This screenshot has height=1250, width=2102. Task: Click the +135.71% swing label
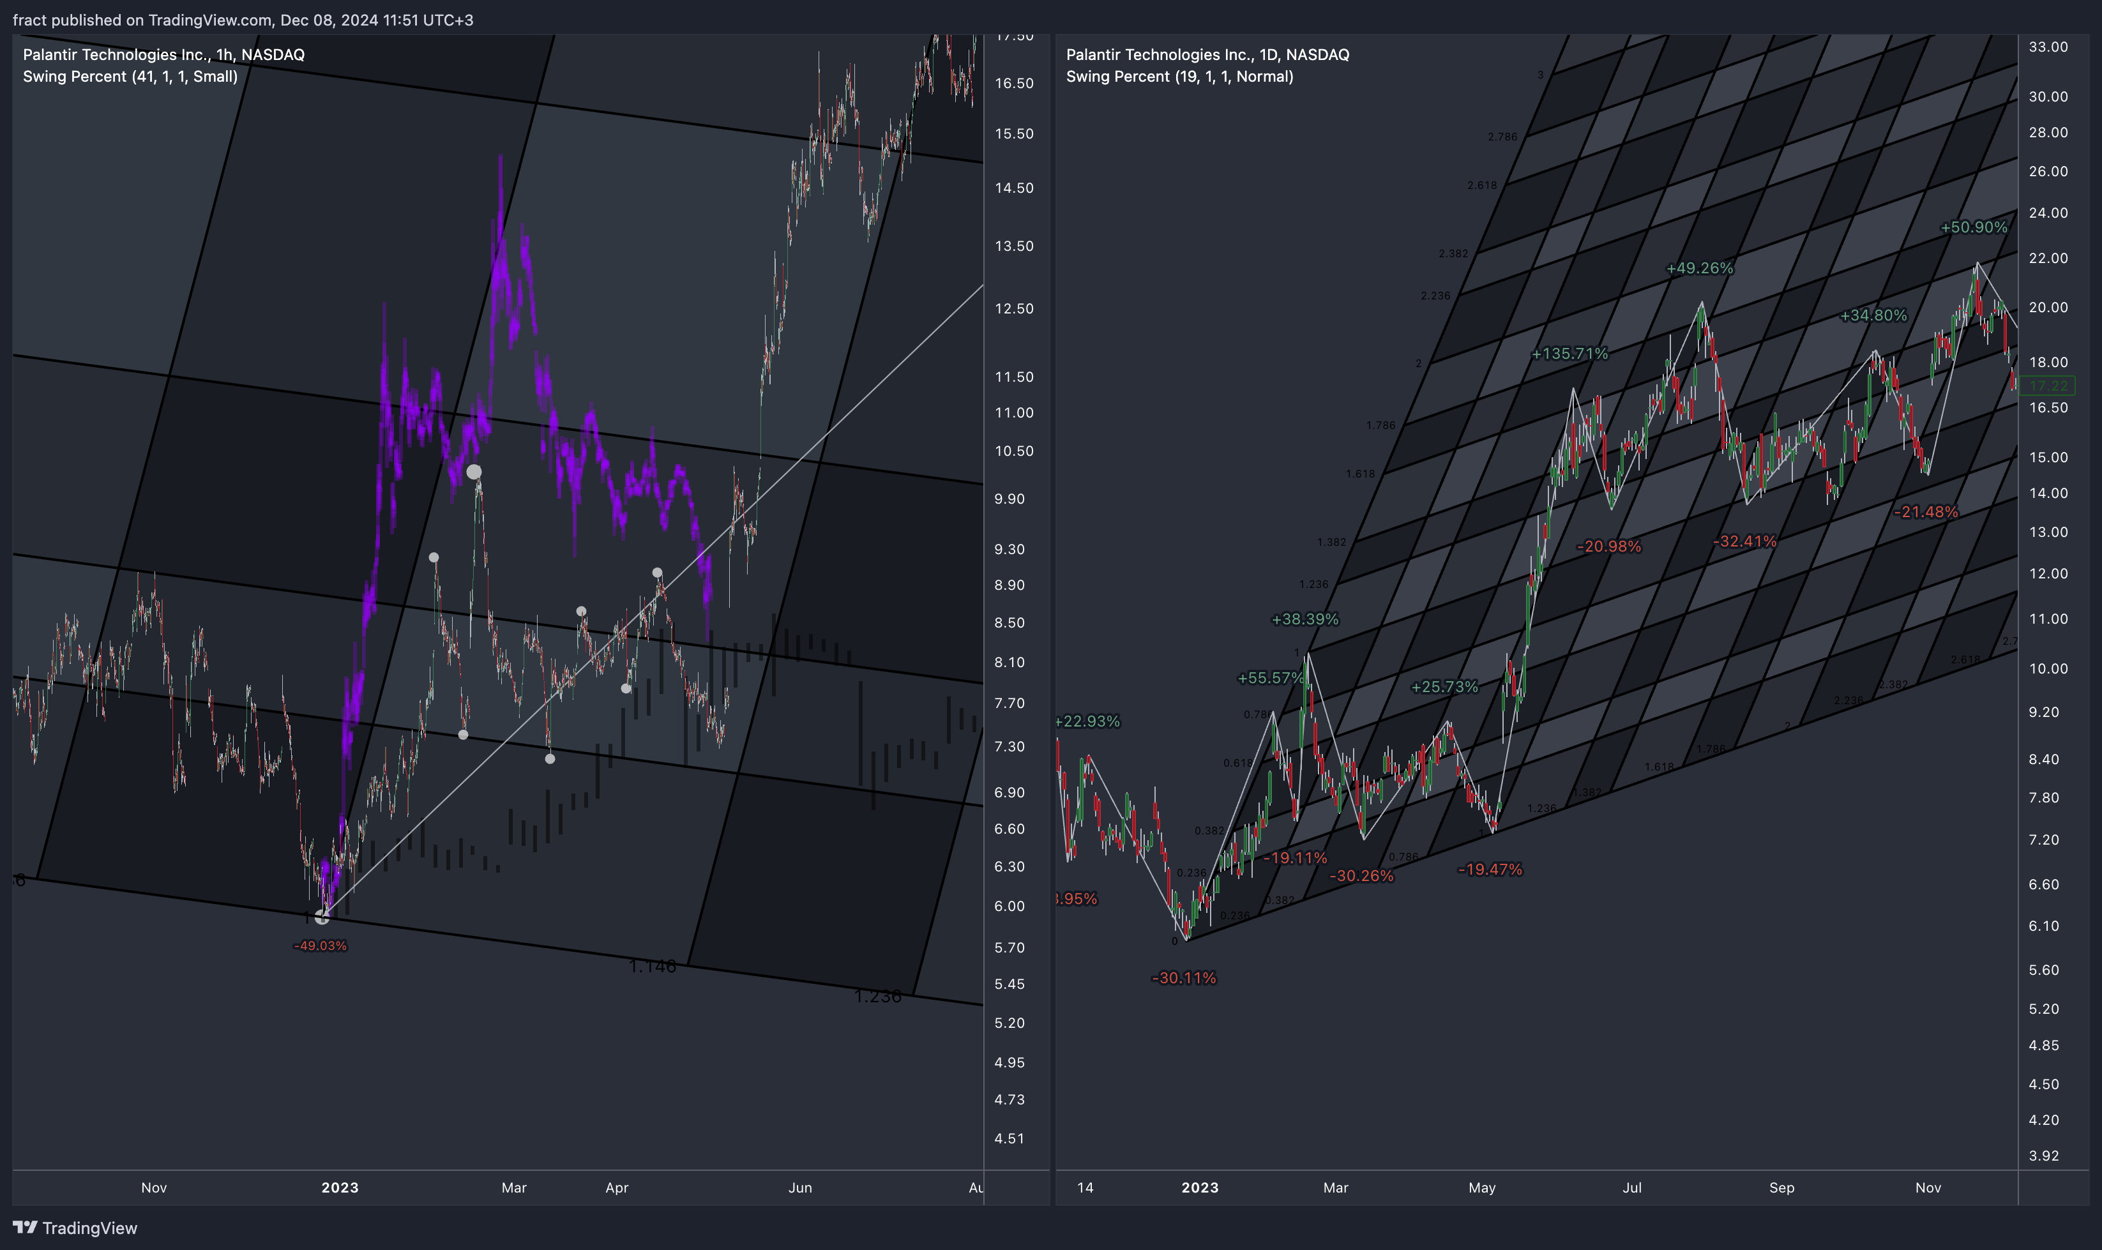point(1569,354)
